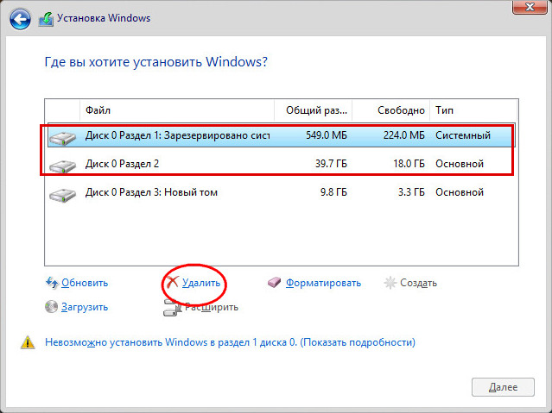The height and width of the screenshot is (413, 552).
Task: Sort by the Тип column header
Action: 473,110
